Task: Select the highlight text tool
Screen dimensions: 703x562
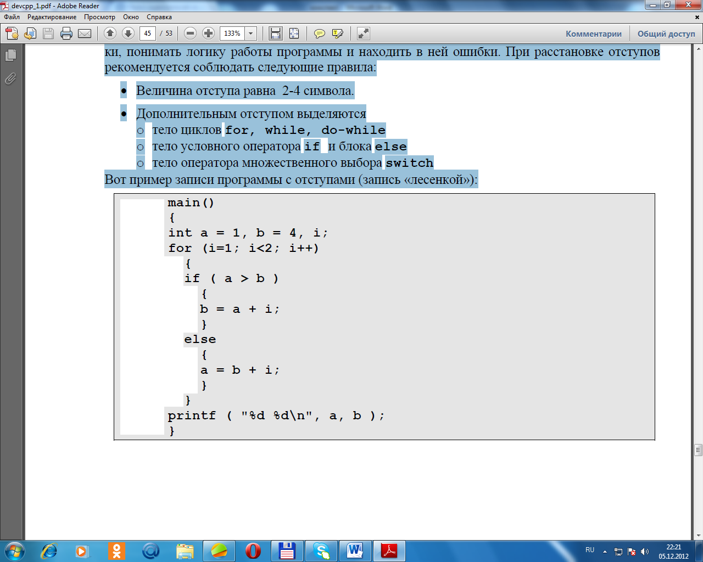Action: [338, 33]
